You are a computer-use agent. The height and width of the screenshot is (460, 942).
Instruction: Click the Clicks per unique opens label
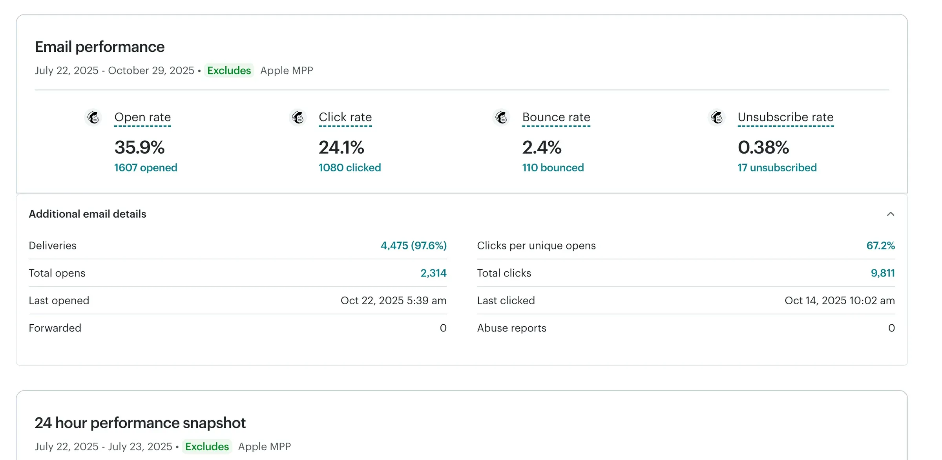point(537,245)
